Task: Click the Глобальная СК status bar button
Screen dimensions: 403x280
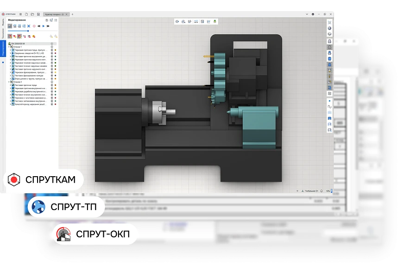Action: tap(310, 191)
